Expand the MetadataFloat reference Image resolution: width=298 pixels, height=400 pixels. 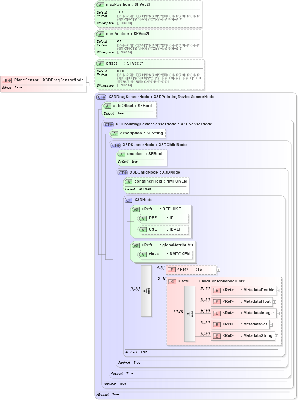[x=274, y=302]
